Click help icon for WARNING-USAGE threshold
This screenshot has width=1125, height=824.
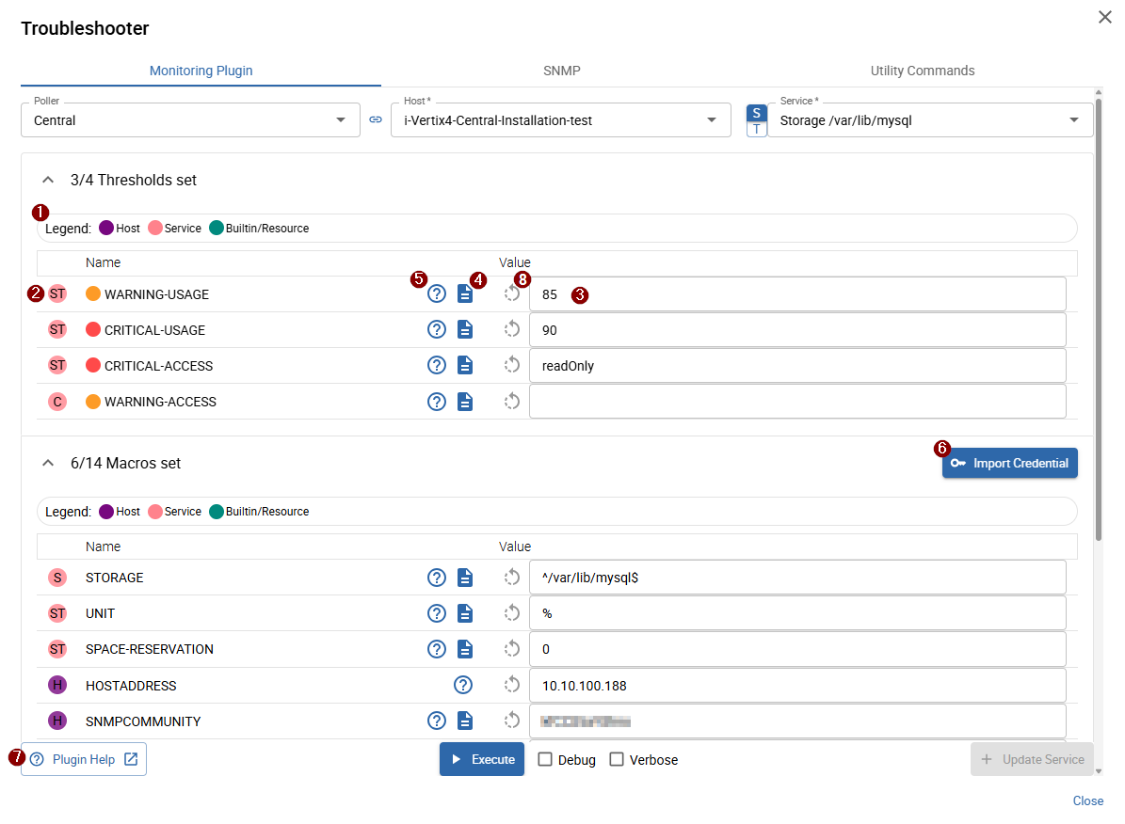(x=437, y=294)
